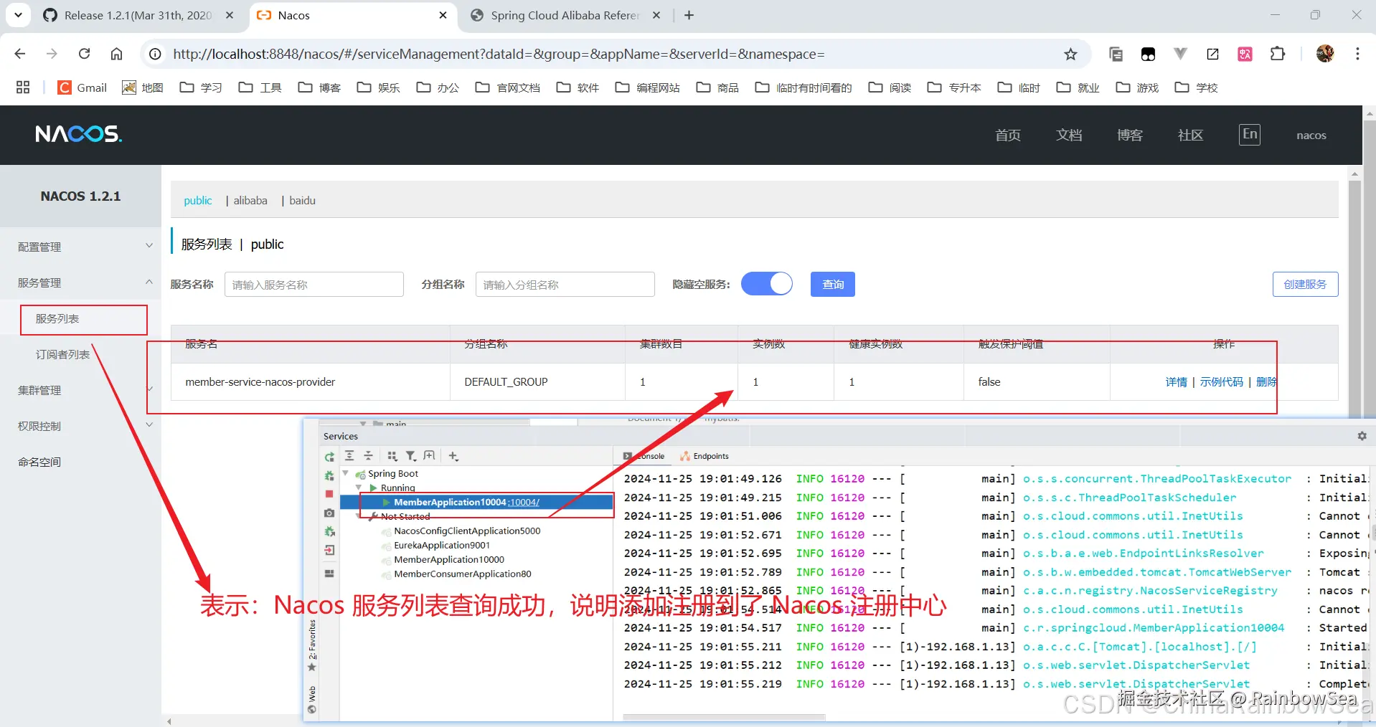Open the Chrome profile avatar
This screenshot has height=727, width=1376.
[x=1325, y=54]
